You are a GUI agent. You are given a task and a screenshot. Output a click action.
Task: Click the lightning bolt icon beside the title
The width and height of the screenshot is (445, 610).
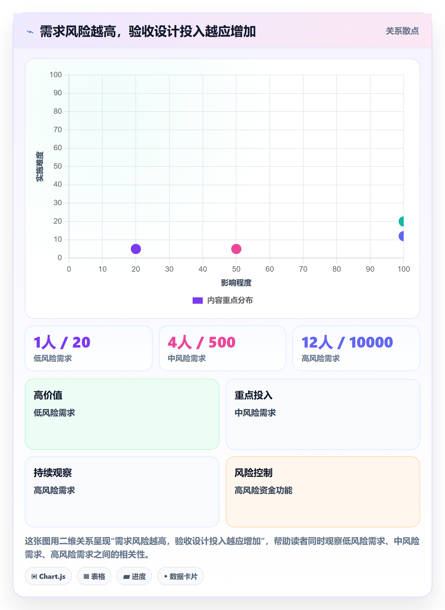point(30,32)
